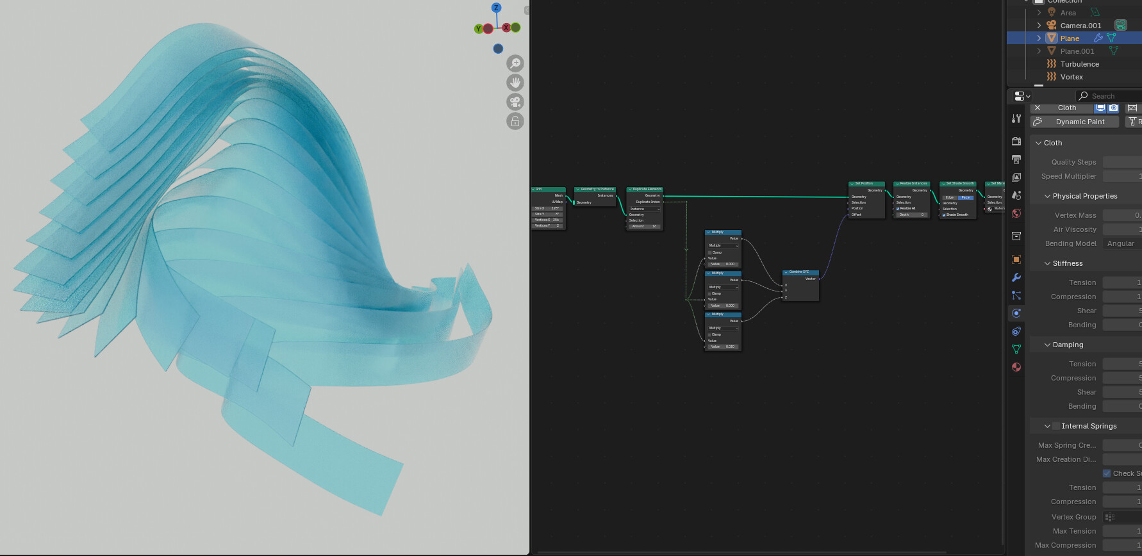Toggle the Check Surface checkbox
Viewport: 1142px width, 556px height.
pyautogui.click(x=1107, y=473)
